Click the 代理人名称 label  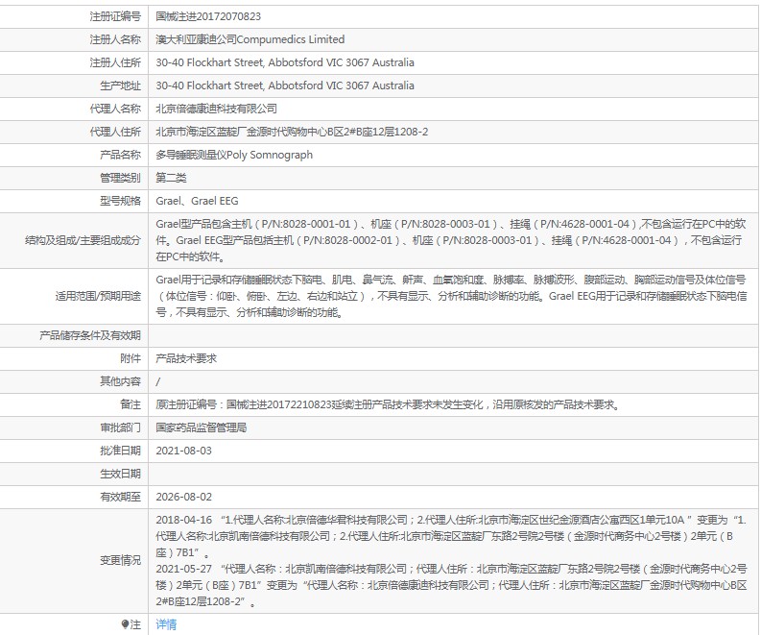[x=115, y=109]
